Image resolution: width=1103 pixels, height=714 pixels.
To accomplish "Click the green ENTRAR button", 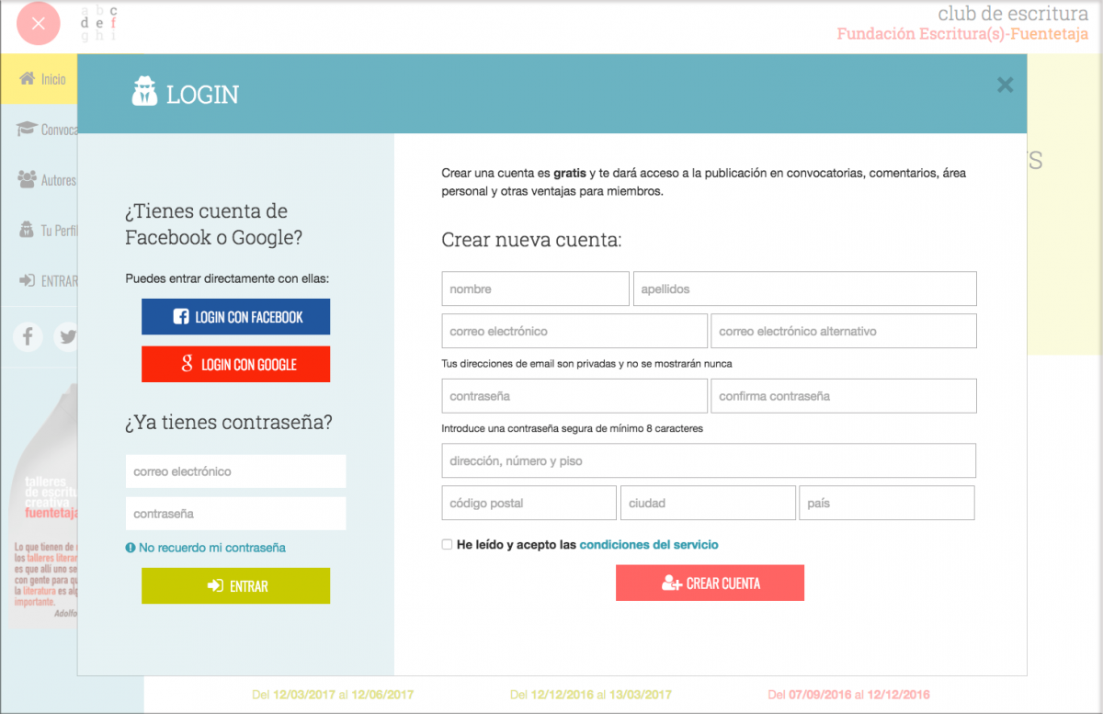I will point(235,585).
